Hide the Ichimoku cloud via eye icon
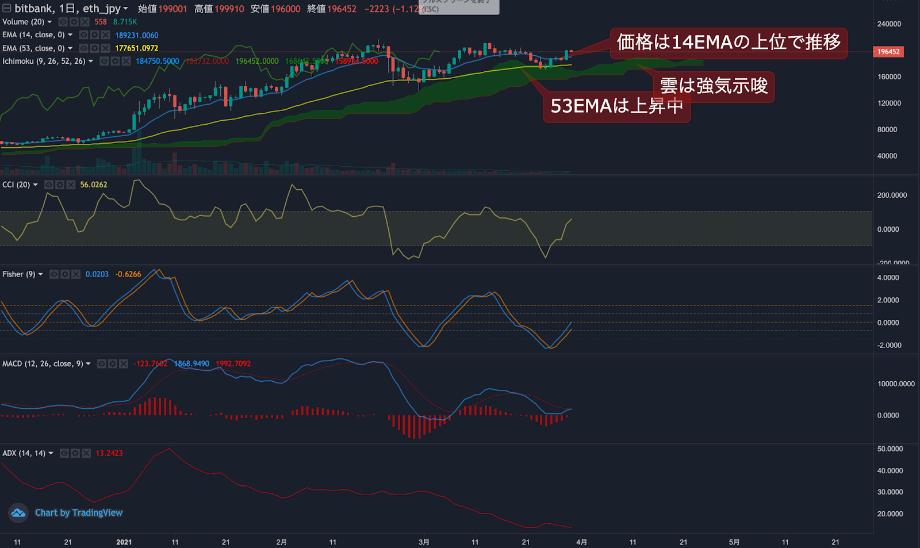920x548 pixels. (x=104, y=61)
